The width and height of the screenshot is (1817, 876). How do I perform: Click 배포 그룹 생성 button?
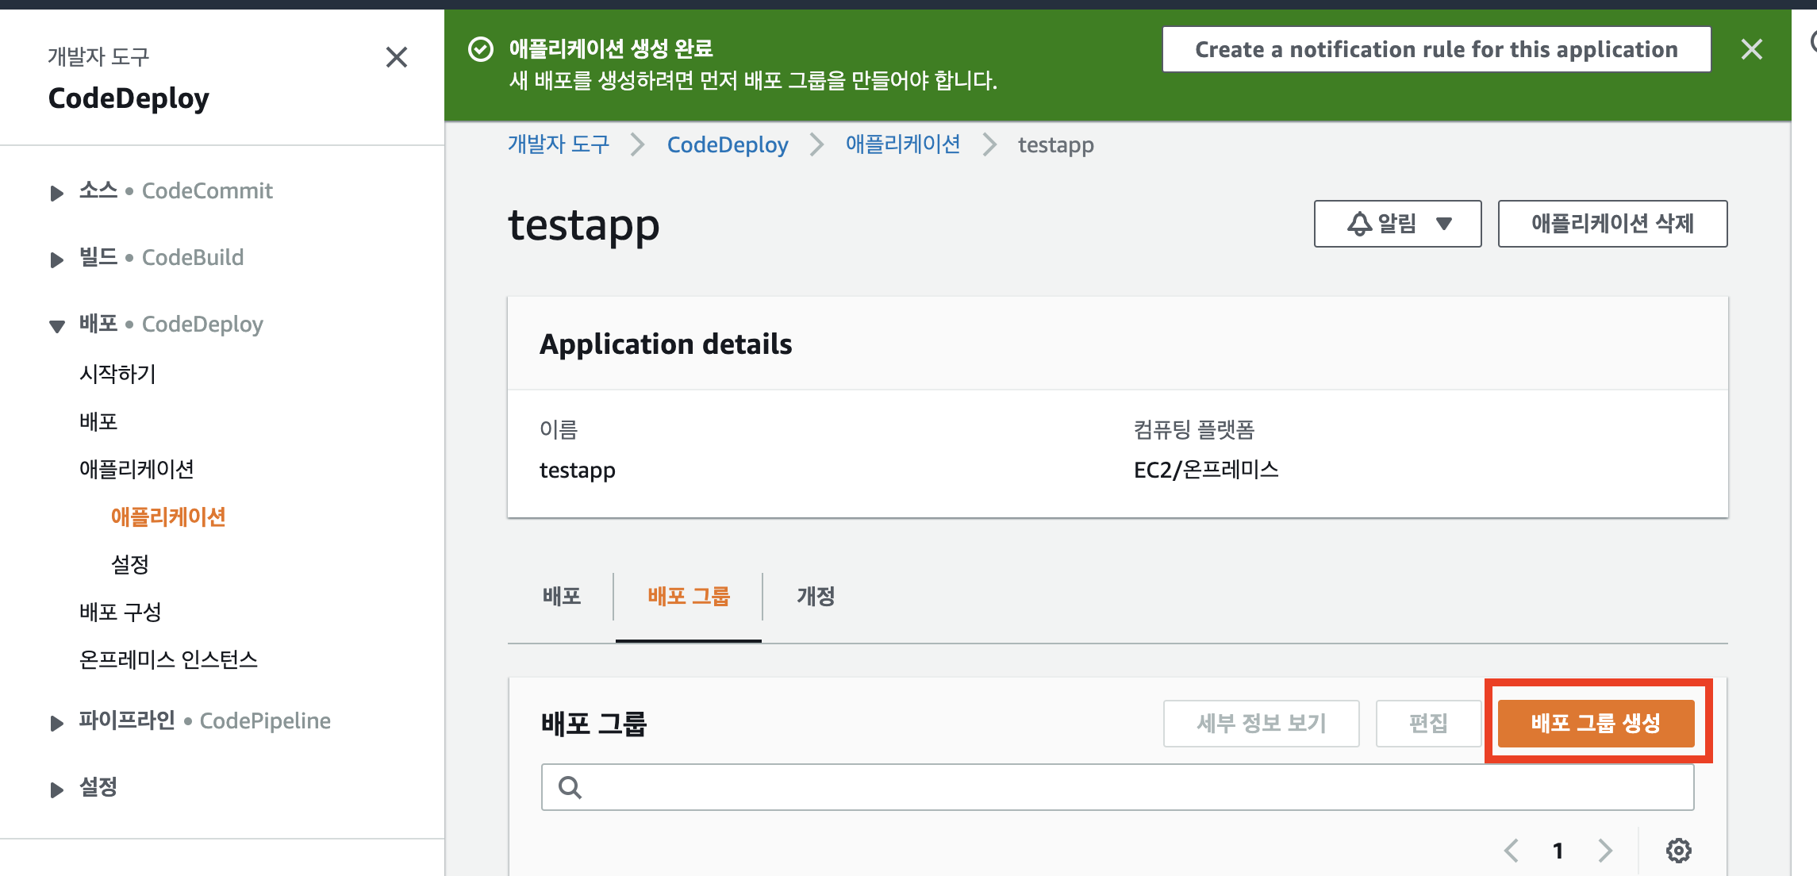point(1596,723)
